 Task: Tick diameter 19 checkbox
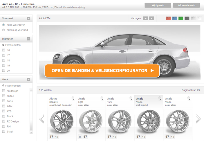4,65
